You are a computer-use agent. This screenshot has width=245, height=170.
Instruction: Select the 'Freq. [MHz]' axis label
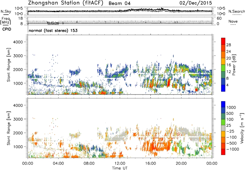click(x=6, y=21)
